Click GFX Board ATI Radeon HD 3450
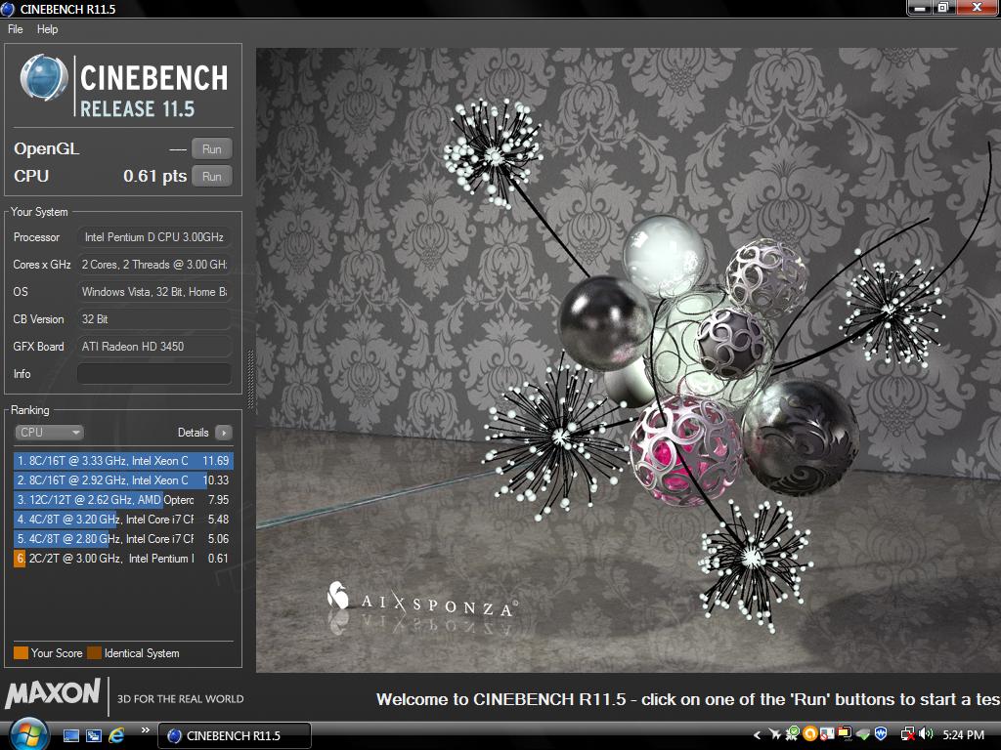This screenshot has height=750, width=1001. 153,347
